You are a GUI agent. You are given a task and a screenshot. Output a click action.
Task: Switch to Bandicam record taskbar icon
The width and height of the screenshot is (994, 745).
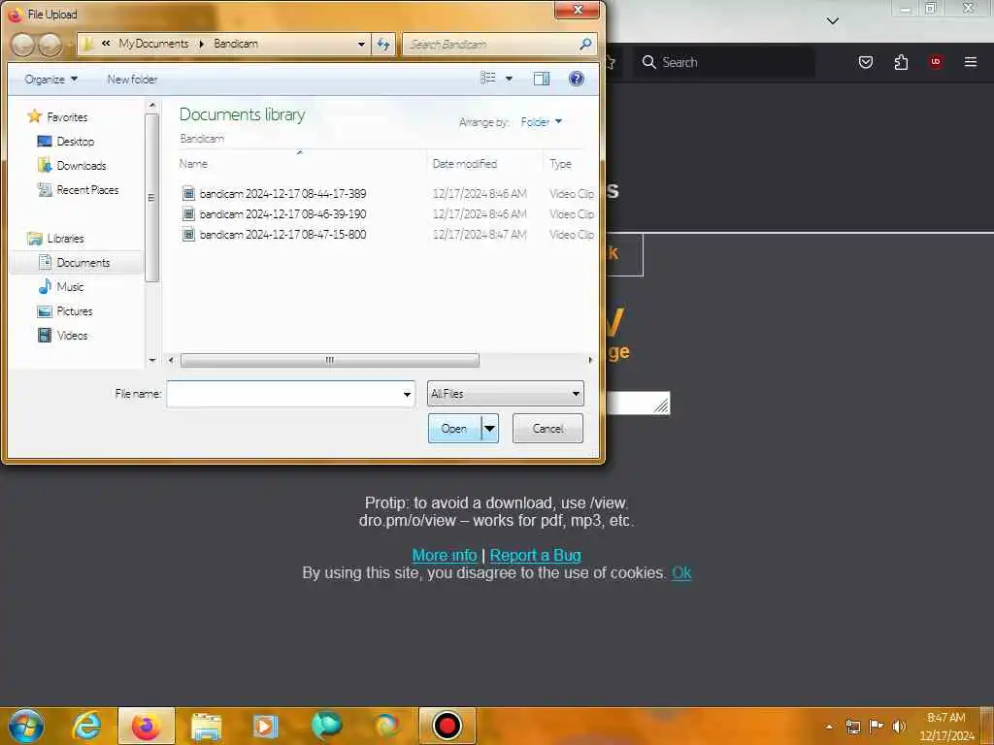pyautogui.click(x=447, y=726)
